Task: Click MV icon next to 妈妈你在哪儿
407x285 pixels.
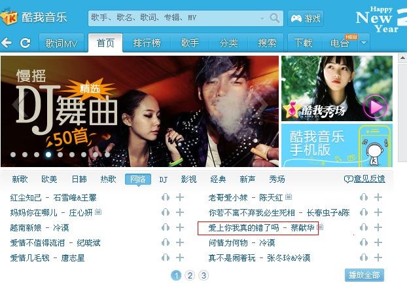Action: pyautogui.click(x=98, y=212)
